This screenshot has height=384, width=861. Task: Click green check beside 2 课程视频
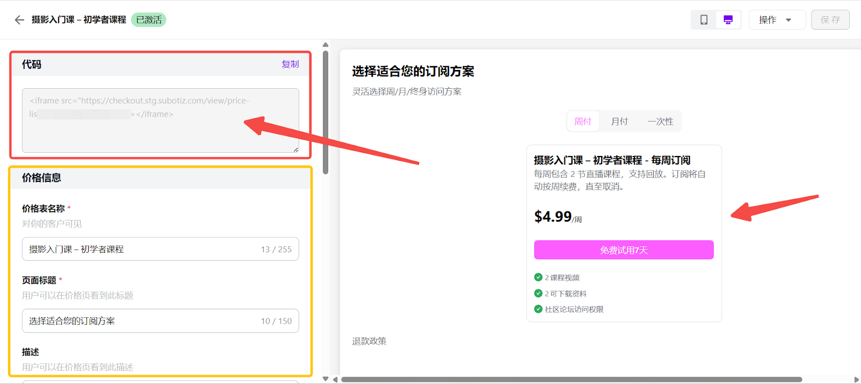click(x=538, y=278)
